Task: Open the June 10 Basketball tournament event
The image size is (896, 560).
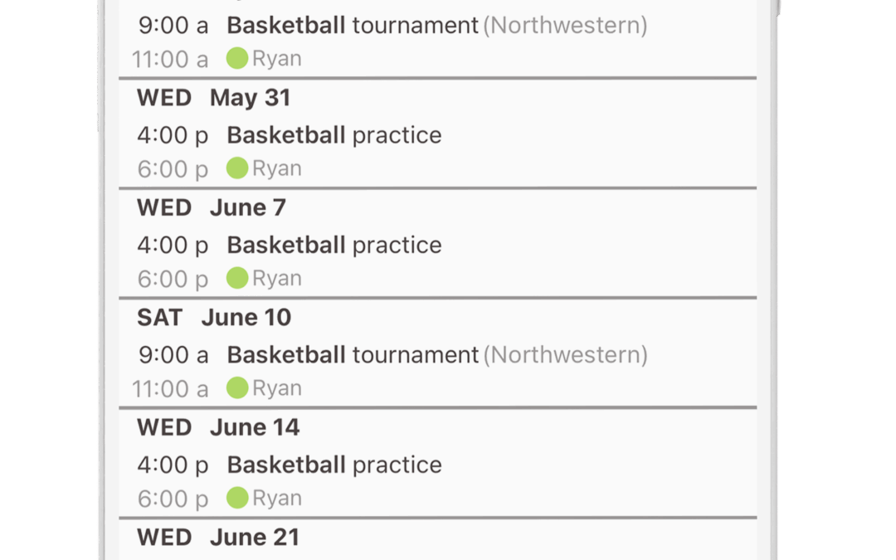Action: [437, 355]
